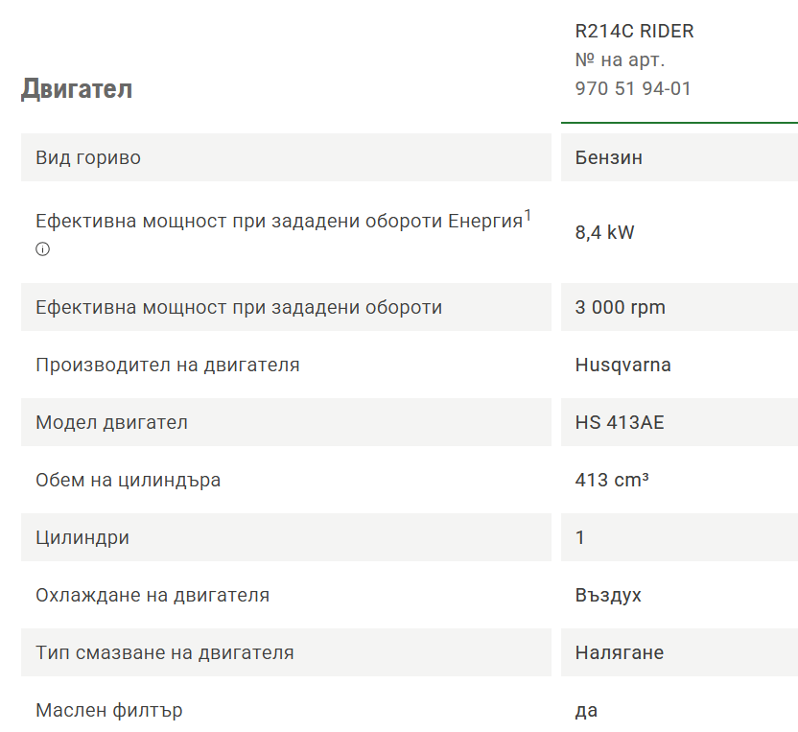Click the Тип смазване на двигателя label
798x732 pixels.
click(164, 652)
